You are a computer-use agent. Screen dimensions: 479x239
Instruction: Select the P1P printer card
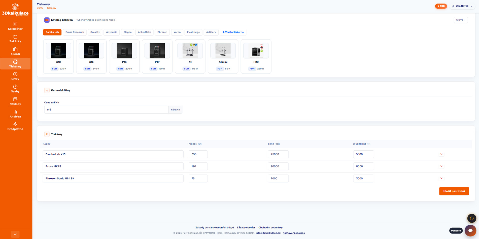tap(157, 56)
